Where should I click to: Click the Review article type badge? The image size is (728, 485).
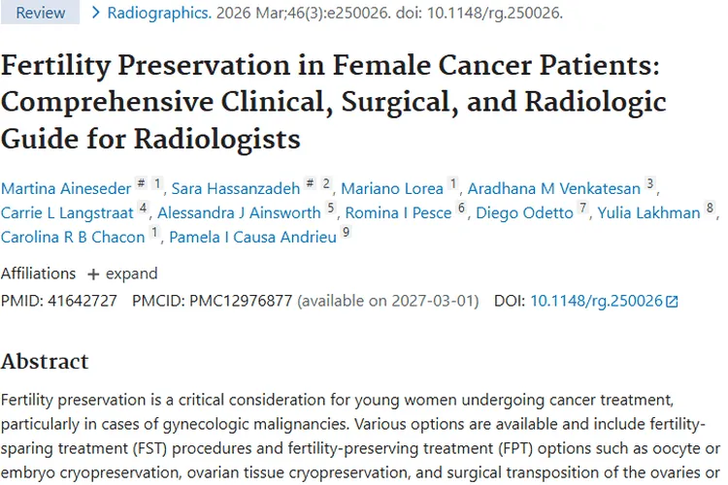[x=41, y=14]
